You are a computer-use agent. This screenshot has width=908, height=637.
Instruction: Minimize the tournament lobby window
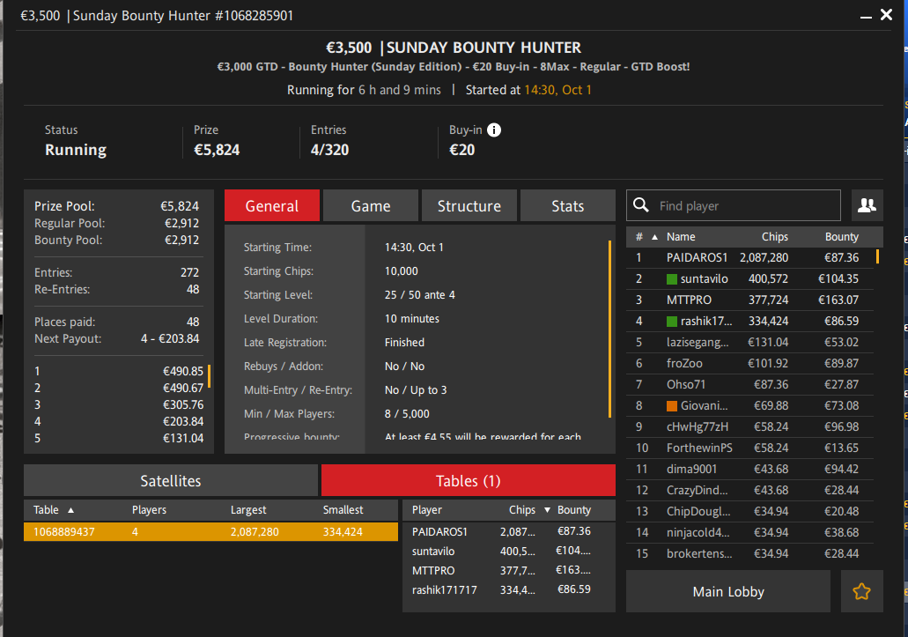click(x=866, y=18)
